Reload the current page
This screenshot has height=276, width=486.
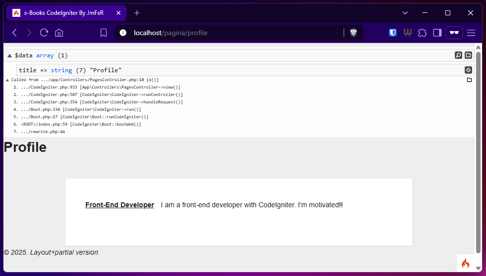click(44, 33)
